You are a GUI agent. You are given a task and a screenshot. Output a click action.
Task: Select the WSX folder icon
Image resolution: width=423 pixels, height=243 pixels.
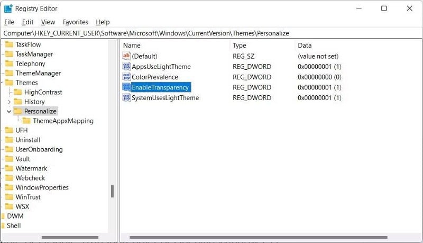(9, 206)
